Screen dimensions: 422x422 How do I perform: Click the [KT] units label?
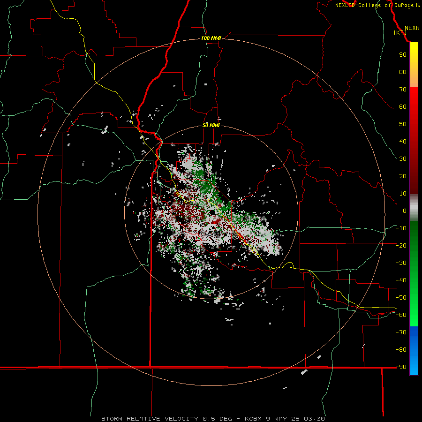click(400, 32)
